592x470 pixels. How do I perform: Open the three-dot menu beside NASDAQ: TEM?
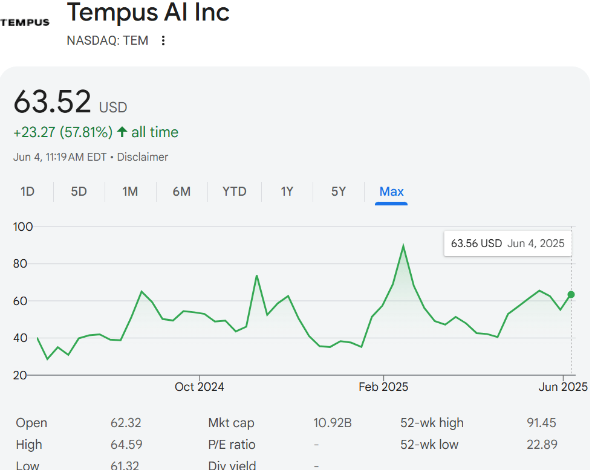coord(163,41)
